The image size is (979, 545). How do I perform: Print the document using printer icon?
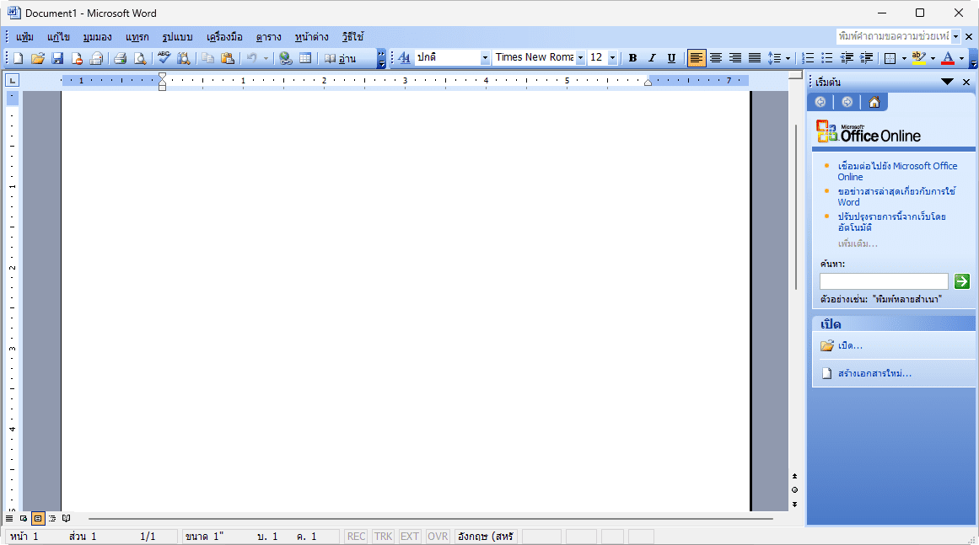(x=121, y=58)
